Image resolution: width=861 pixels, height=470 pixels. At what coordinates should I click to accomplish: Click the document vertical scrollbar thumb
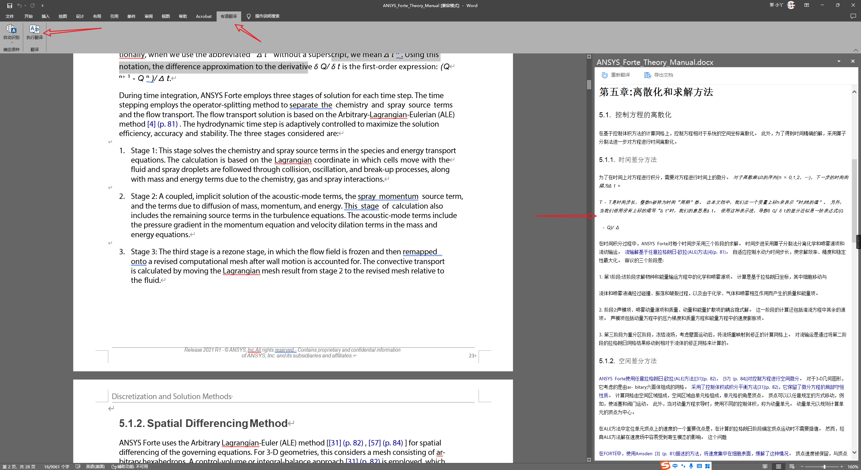pos(589,84)
